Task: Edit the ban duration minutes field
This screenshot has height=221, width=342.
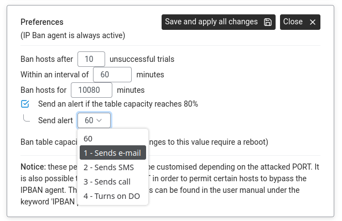Action: tap(91, 90)
